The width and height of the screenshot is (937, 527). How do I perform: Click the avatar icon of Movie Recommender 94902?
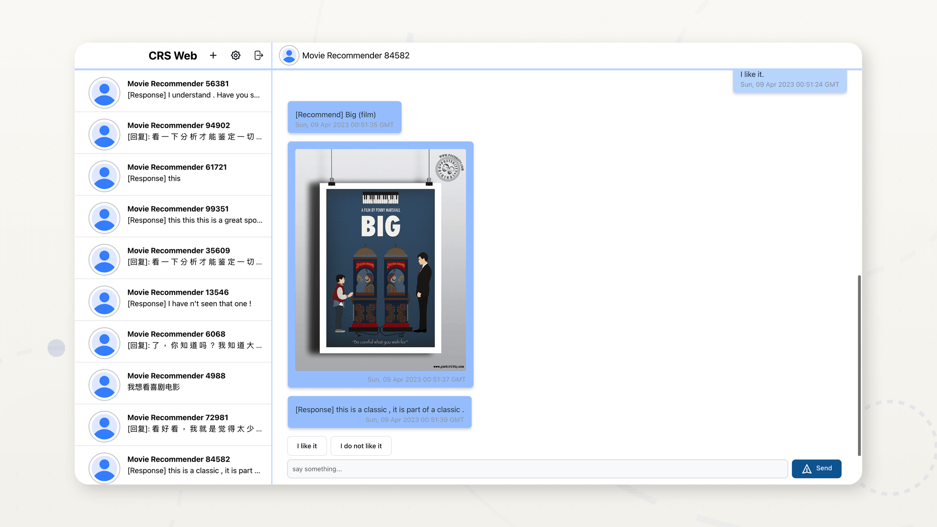pos(105,134)
